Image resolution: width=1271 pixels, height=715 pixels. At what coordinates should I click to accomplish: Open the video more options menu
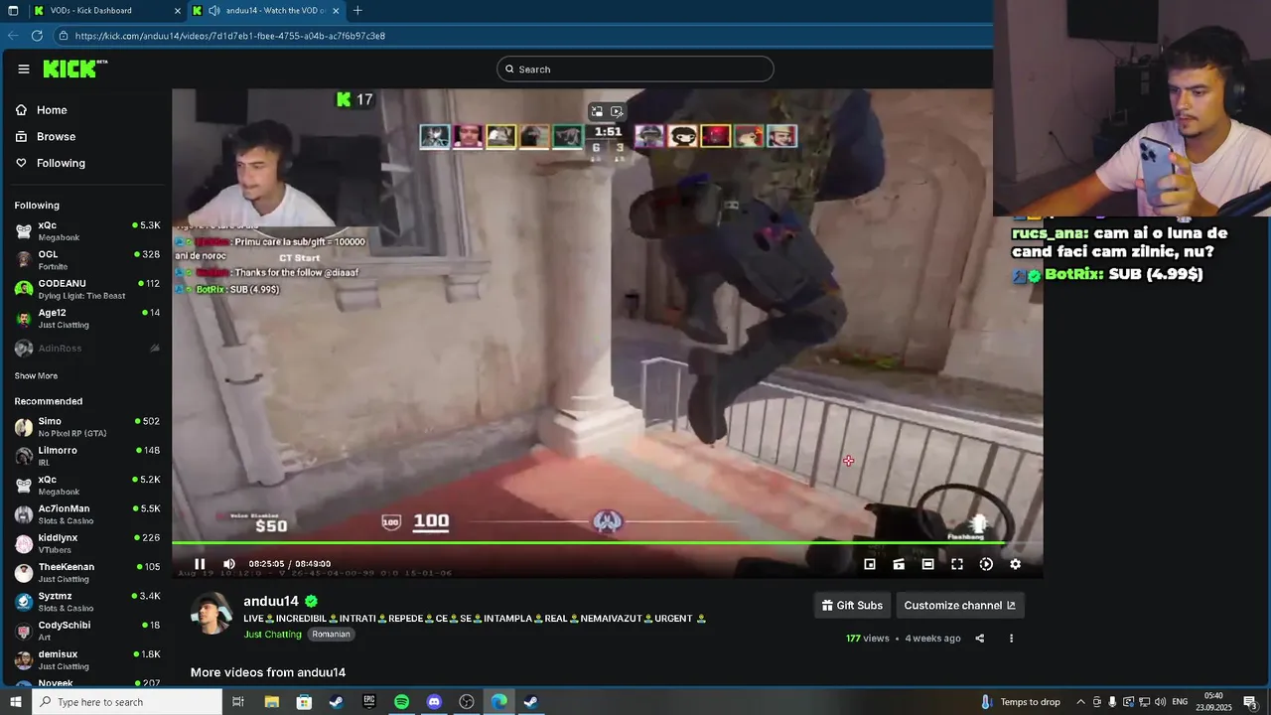[1011, 639]
